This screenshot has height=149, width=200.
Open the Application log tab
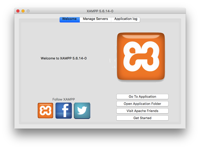click(x=126, y=20)
